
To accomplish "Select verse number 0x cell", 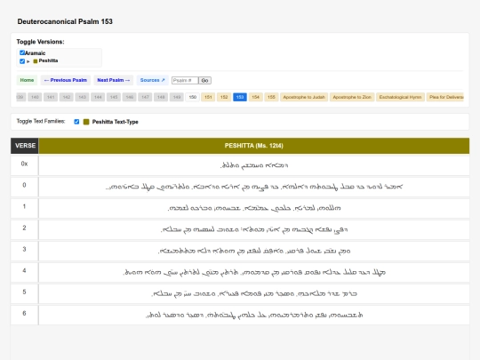I will pos(25,165).
